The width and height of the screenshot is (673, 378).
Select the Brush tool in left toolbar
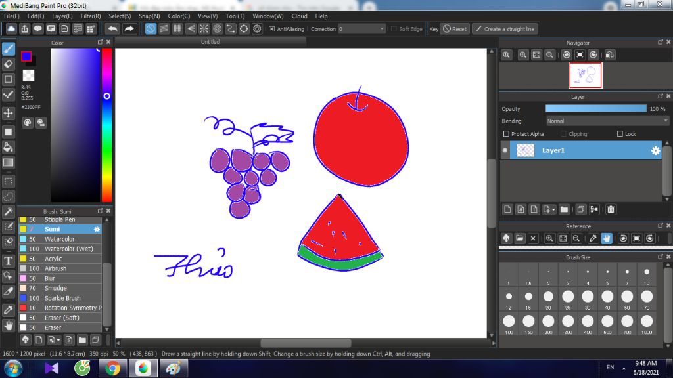8,49
